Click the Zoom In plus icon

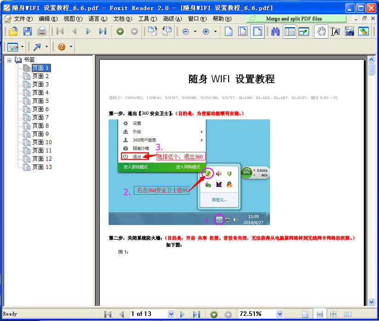pos(206,32)
